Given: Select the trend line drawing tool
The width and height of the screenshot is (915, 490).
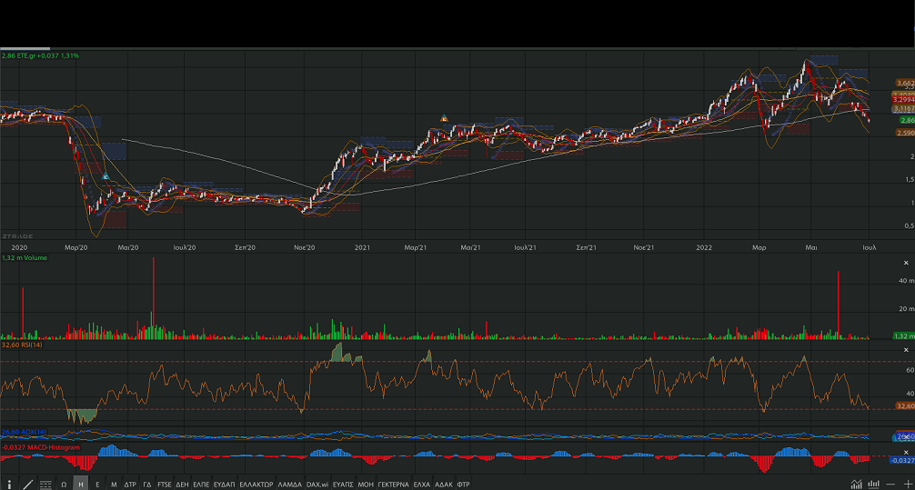Looking at the screenshot, I should [27, 484].
